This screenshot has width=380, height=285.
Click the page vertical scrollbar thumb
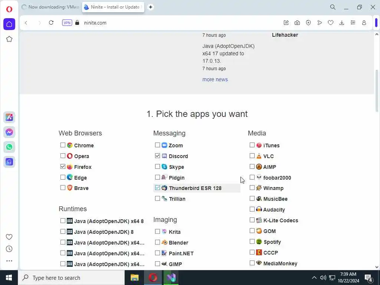pos(377,91)
